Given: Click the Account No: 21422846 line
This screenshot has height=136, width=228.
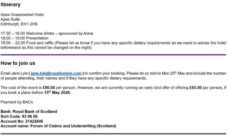Looking at the screenshot, I should pyautogui.click(x=22, y=121).
